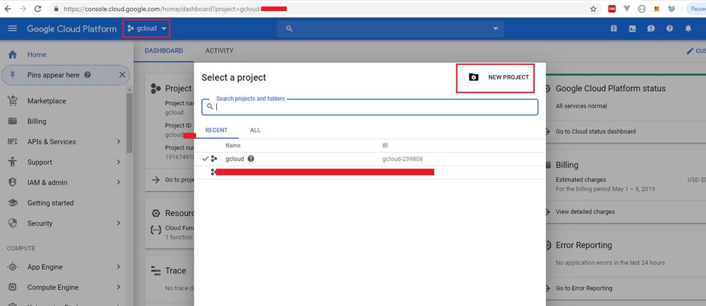
Task: Click the Security shield icon
Action: click(13, 223)
